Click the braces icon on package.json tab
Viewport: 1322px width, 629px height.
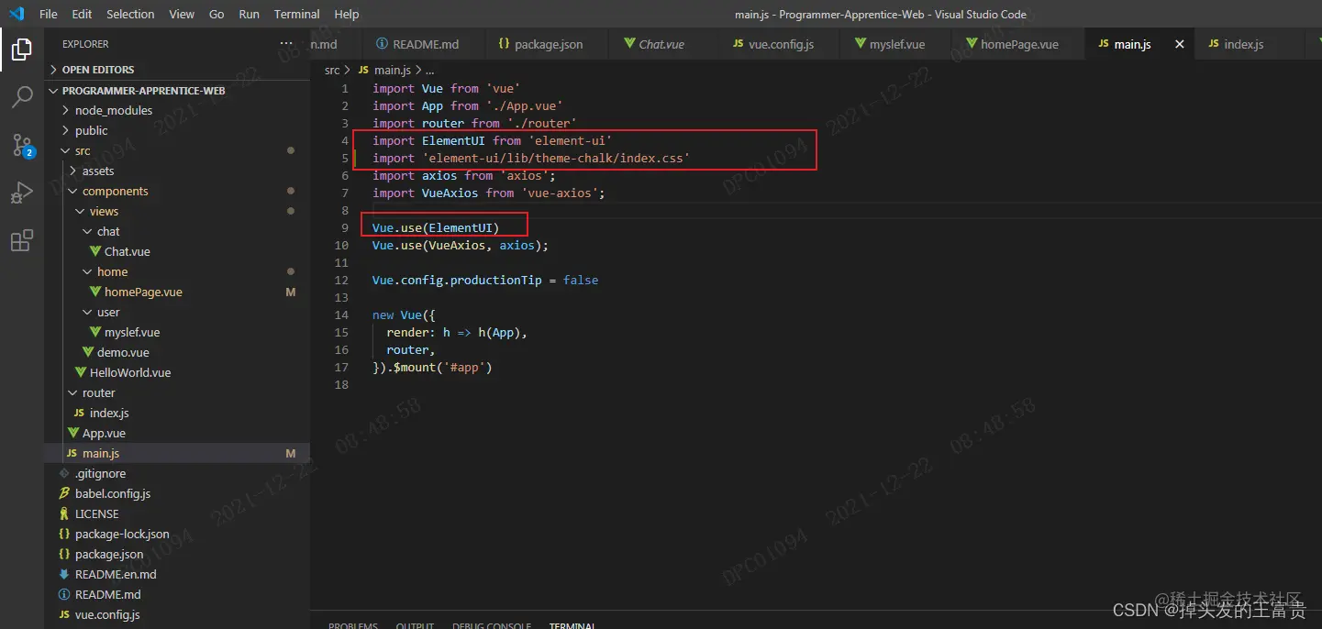[x=504, y=44]
